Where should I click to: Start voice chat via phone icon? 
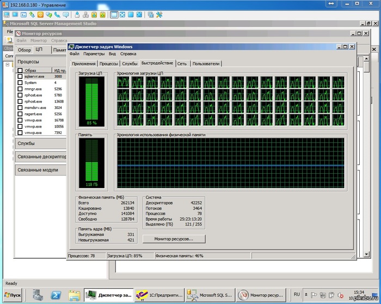pos(57,15)
